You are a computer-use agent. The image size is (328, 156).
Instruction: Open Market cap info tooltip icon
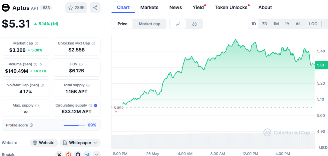[36, 43]
